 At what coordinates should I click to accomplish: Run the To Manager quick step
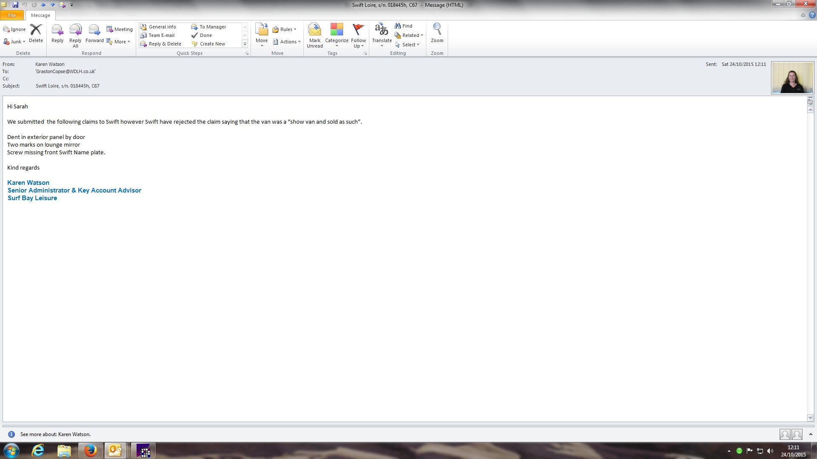[x=209, y=27]
